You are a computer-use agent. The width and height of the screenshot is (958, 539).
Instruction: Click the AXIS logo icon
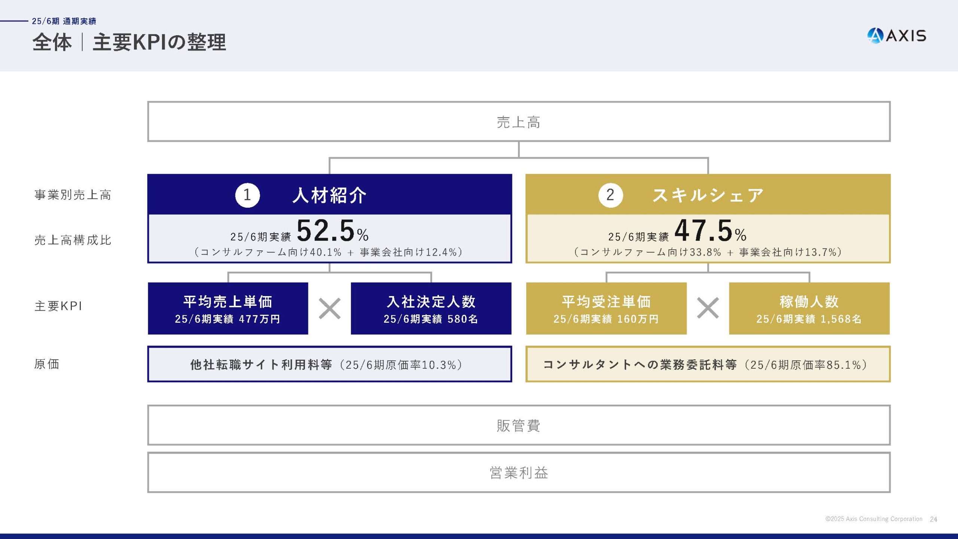click(x=875, y=36)
